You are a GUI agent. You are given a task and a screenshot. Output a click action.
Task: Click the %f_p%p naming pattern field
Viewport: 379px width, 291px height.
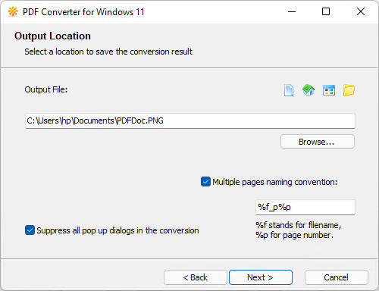pyautogui.click(x=305, y=207)
